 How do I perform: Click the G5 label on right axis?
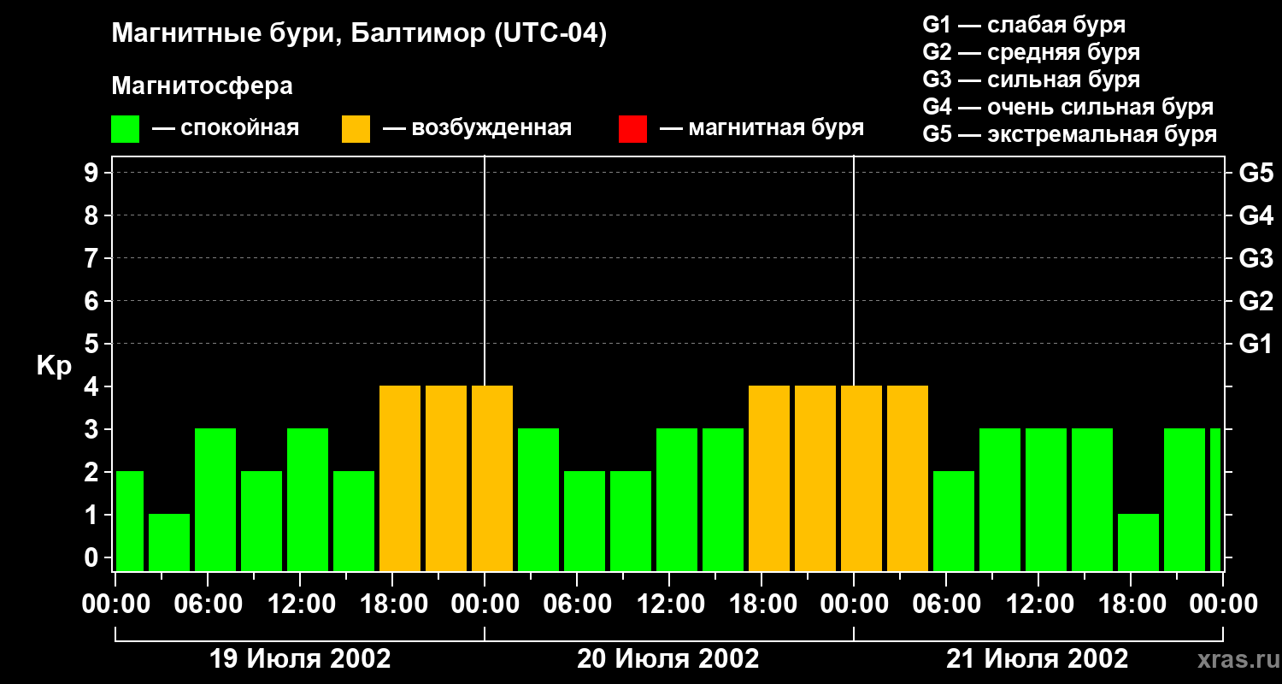pos(1256,173)
